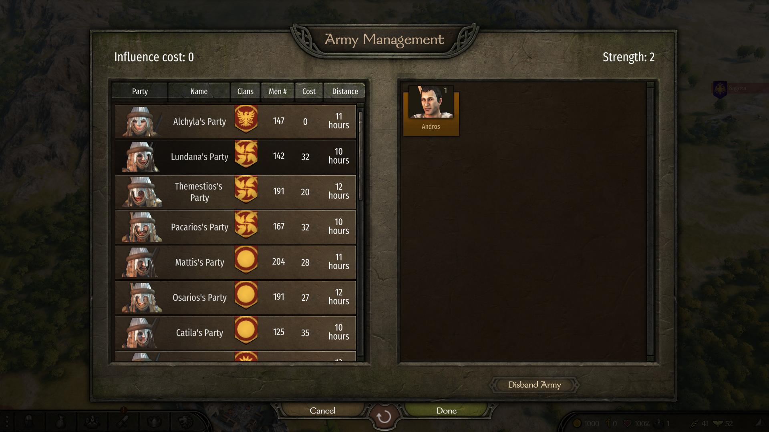The height and width of the screenshot is (432, 769).
Task: Click the circular reset arrow icon
Action: coord(384,417)
